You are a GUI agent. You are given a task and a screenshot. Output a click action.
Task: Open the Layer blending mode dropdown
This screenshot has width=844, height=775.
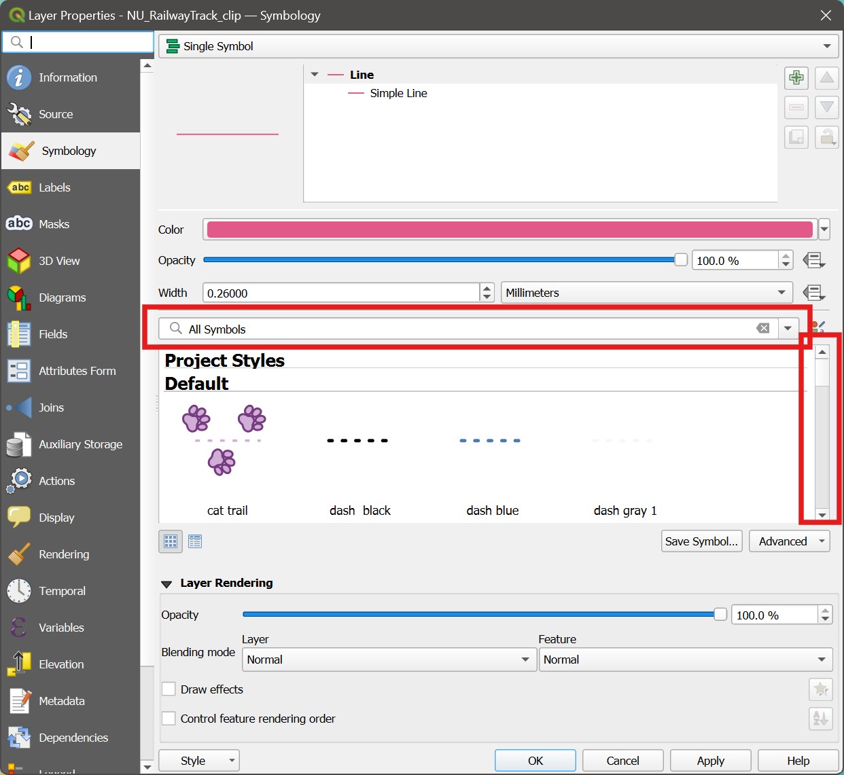[x=389, y=660]
